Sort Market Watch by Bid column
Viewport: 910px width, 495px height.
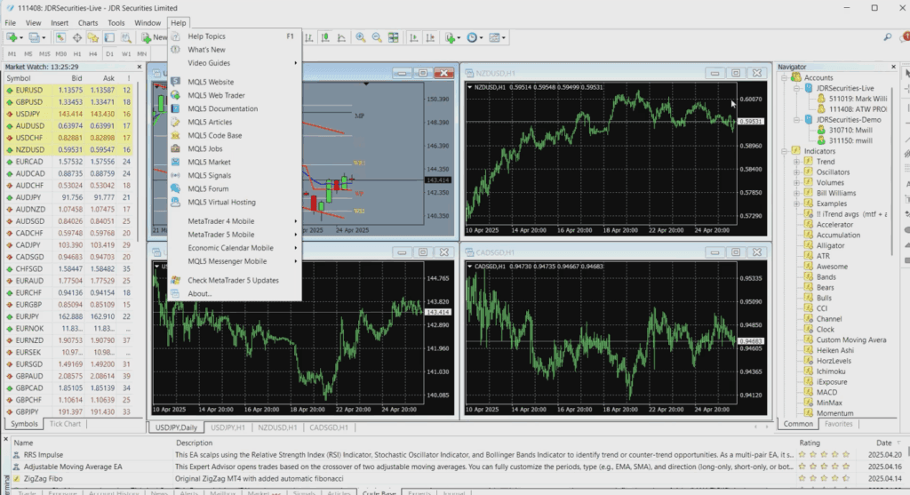coord(76,78)
